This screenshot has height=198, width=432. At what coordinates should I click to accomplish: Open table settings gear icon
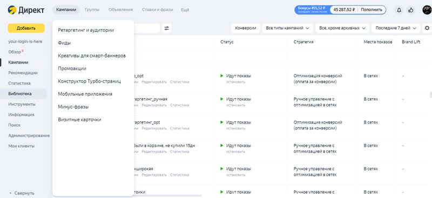coord(427,28)
